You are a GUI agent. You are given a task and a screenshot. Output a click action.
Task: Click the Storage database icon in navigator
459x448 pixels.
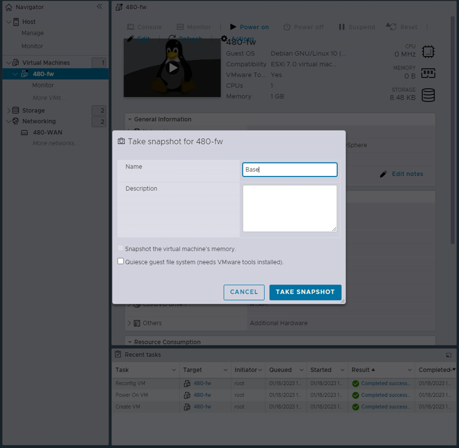tap(16, 110)
